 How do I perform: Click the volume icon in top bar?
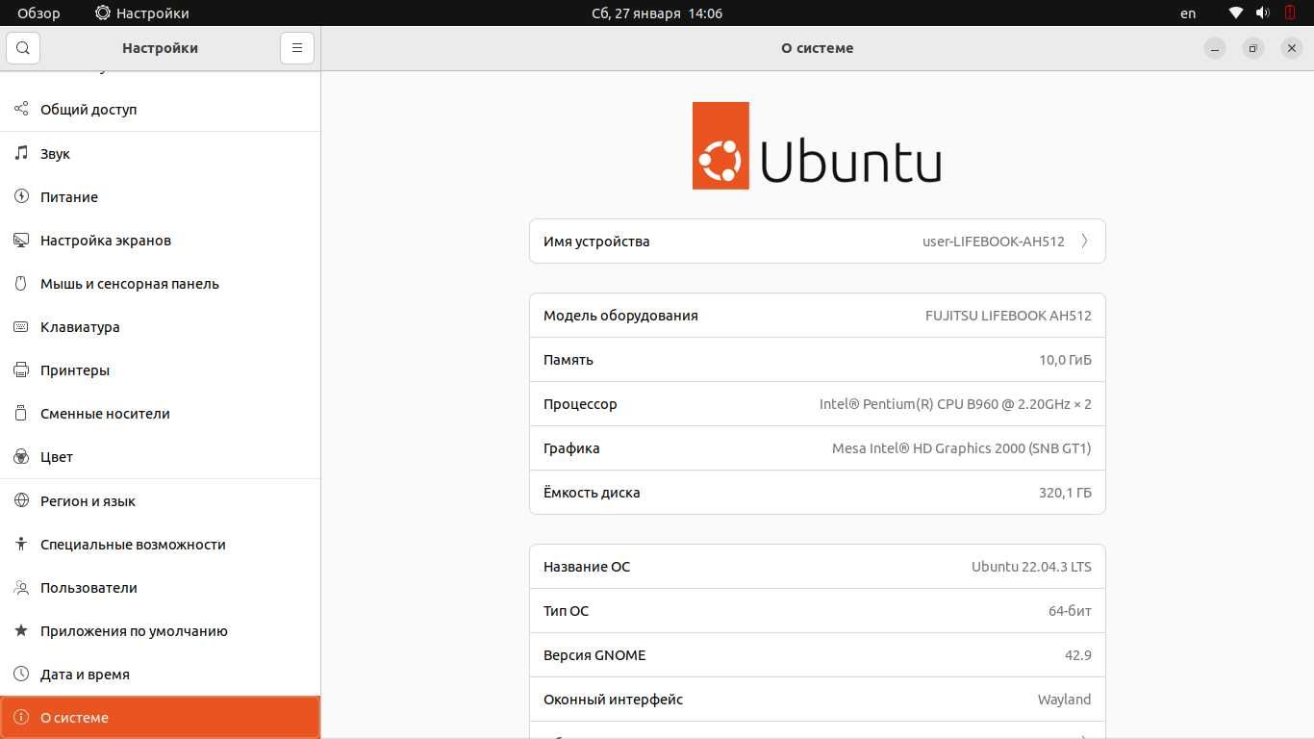pyautogui.click(x=1263, y=13)
